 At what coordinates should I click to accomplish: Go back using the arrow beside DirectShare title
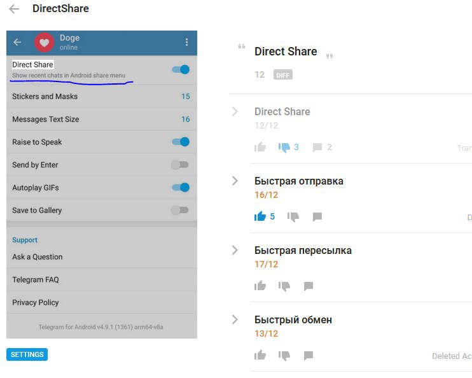click(x=14, y=9)
